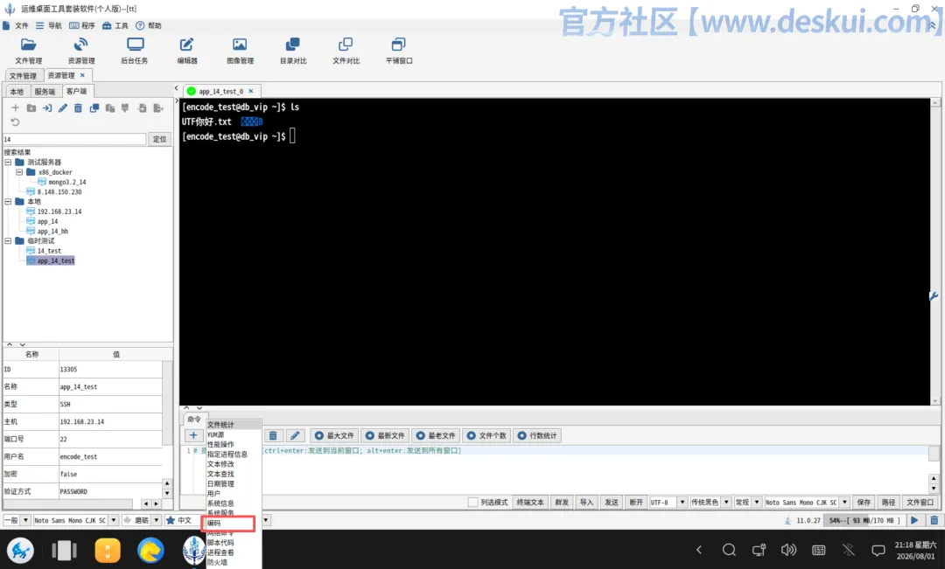
Task: Collapse the 本地 folder tree node
Action: point(8,202)
